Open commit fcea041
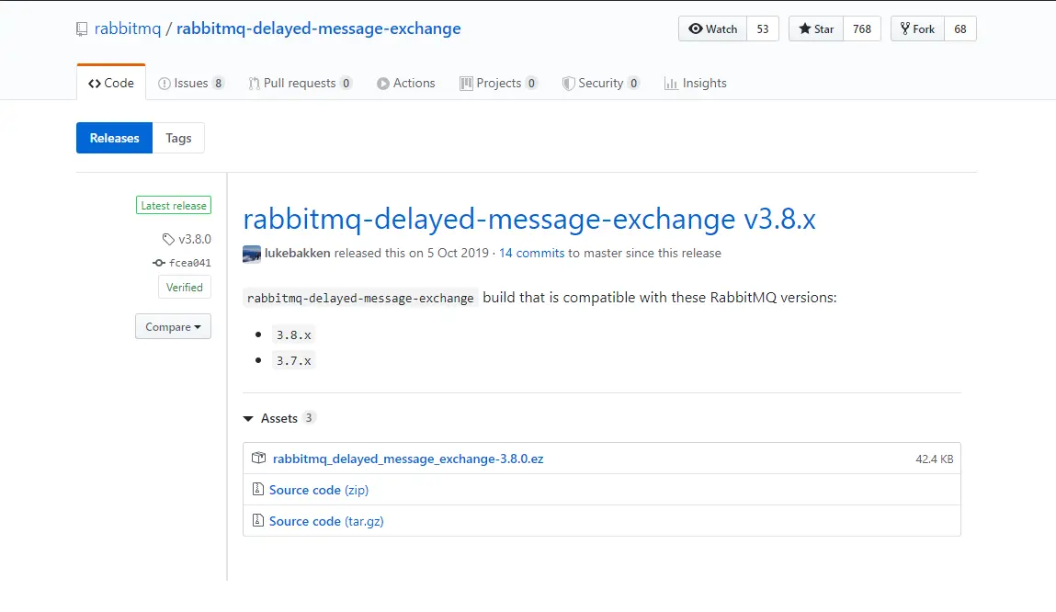The height and width of the screenshot is (612, 1056). 190,263
